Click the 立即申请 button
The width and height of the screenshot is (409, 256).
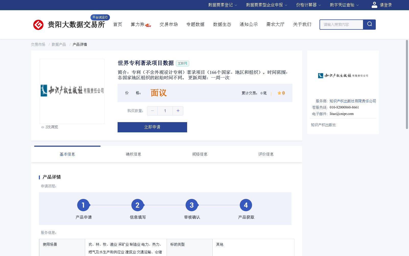(152, 127)
